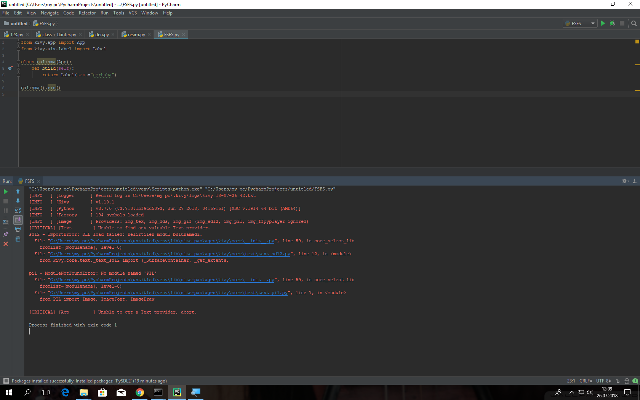Close the FSFS.py editor tab
The width and height of the screenshot is (640, 400).
184,35
